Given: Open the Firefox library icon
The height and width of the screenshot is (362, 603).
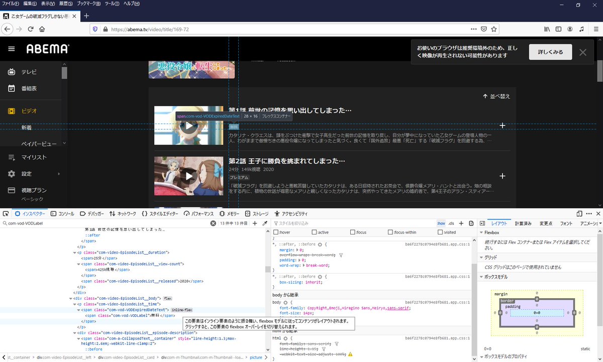Looking at the screenshot, I should click(x=547, y=29).
